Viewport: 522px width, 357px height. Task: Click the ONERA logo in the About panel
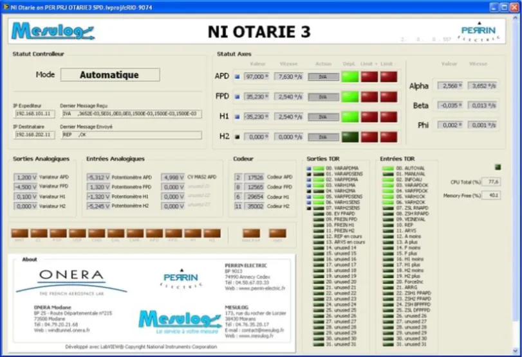tap(71, 282)
